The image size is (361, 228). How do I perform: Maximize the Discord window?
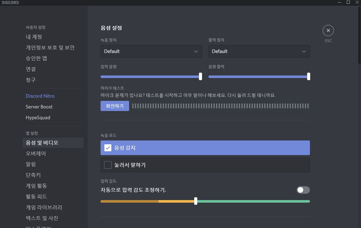[x=348, y=2]
